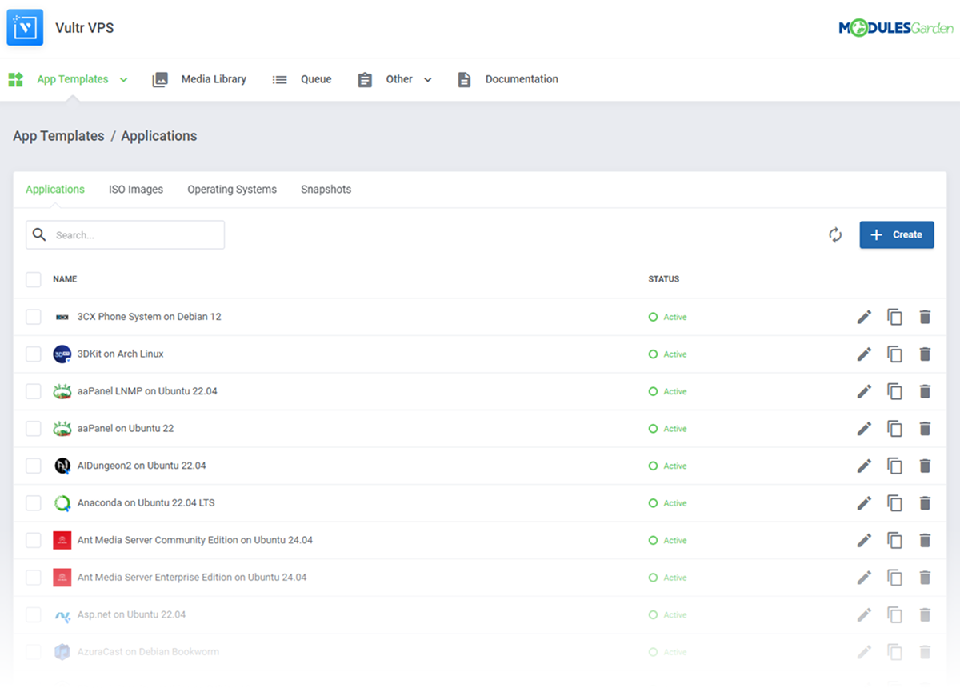Click the Search input field
This screenshot has height=688, width=960.
[125, 234]
